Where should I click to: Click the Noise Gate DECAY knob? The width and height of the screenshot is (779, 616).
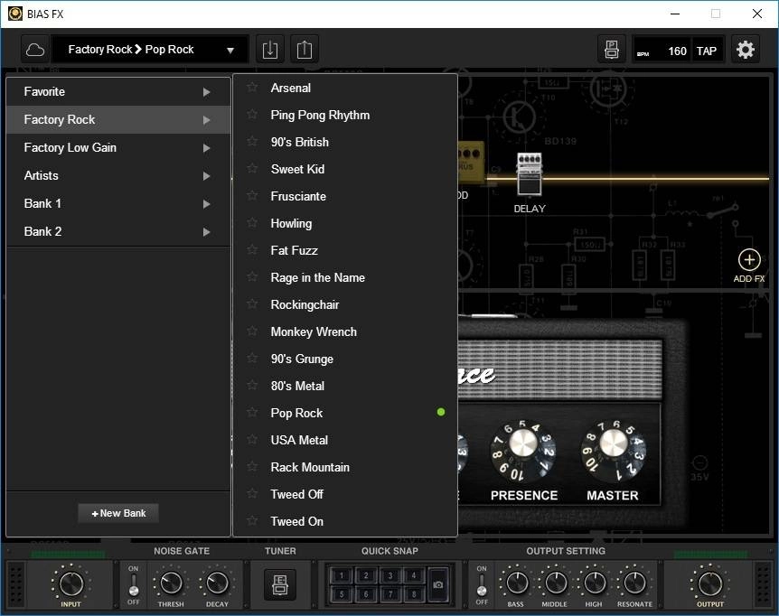tap(217, 583)
